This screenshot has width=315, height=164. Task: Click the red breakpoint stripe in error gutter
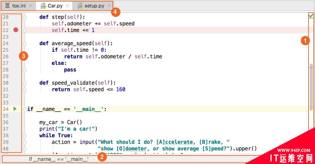(311, 67)
